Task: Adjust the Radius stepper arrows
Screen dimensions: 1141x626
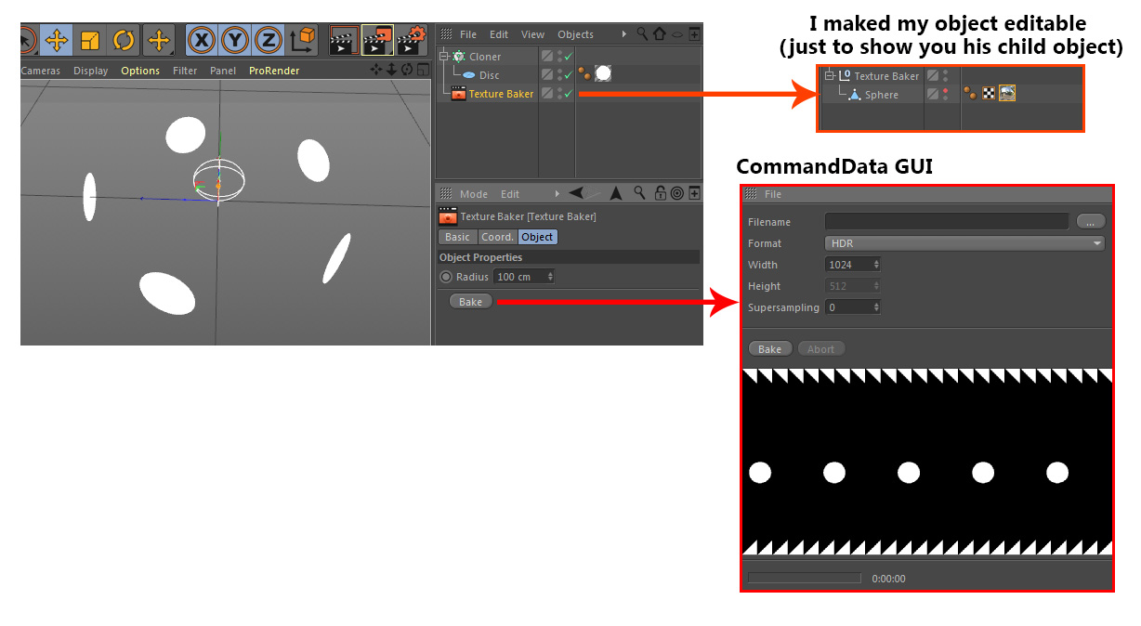Action: [551, 277]
